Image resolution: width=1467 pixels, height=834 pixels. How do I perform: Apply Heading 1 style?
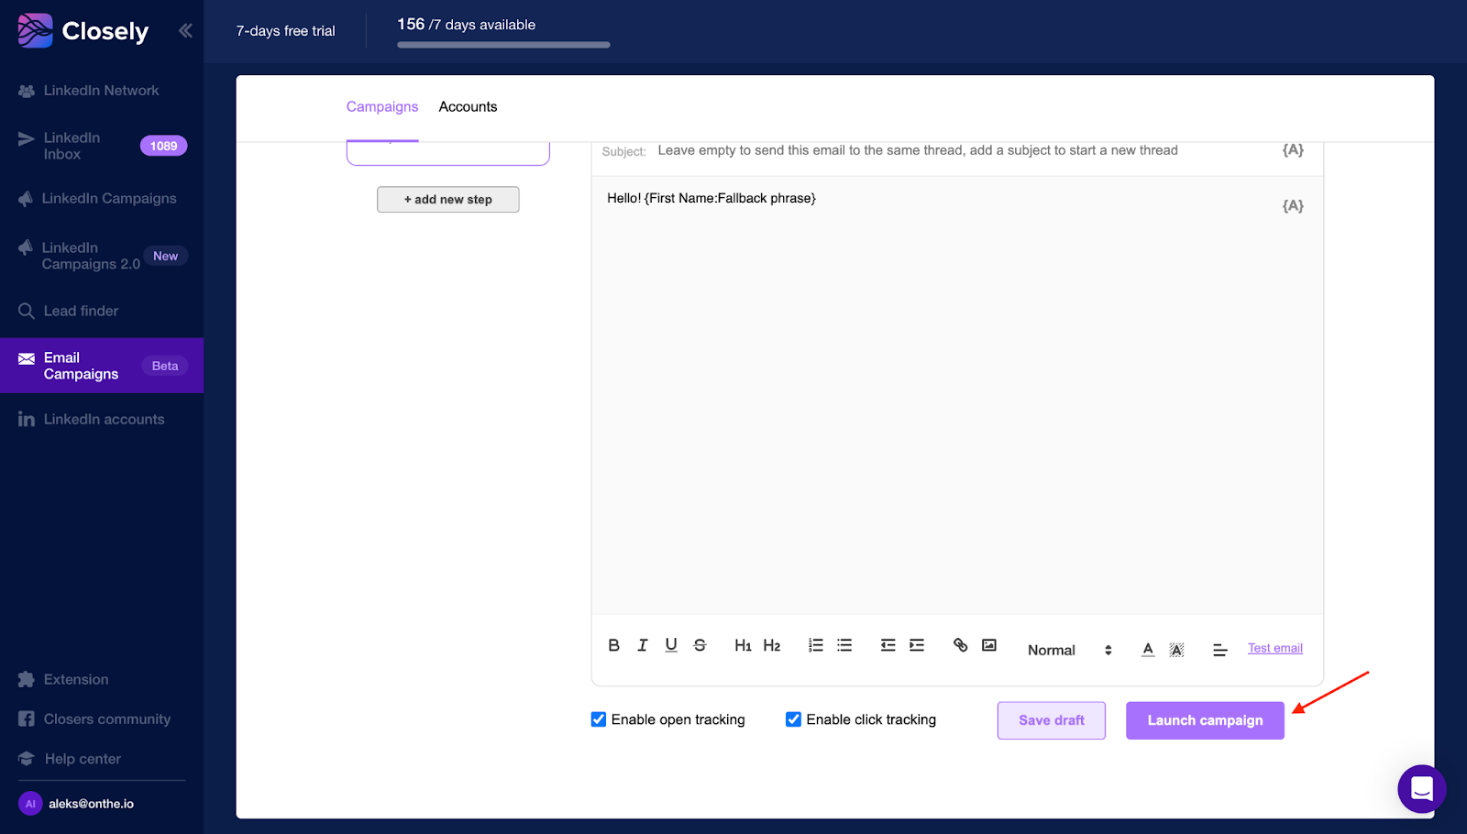(743, 645)
